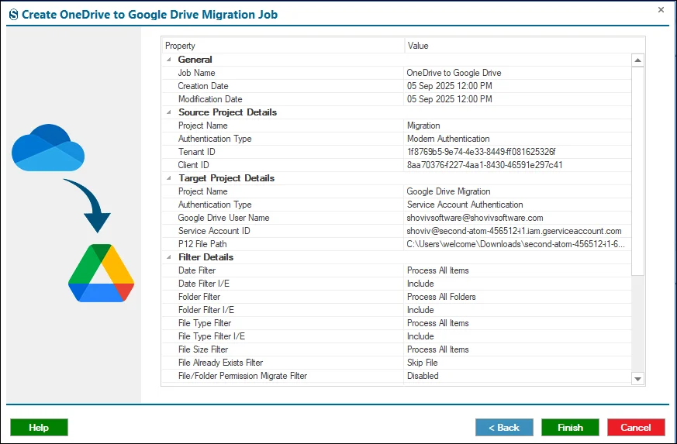The height and width of the screenshot is (444, 677).
Task: Click the Google Drive triangle icon
Action: point(101,273)
